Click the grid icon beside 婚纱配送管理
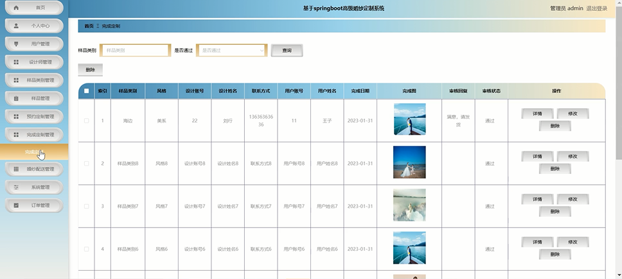622x279 pixels. tap(16, 169)
